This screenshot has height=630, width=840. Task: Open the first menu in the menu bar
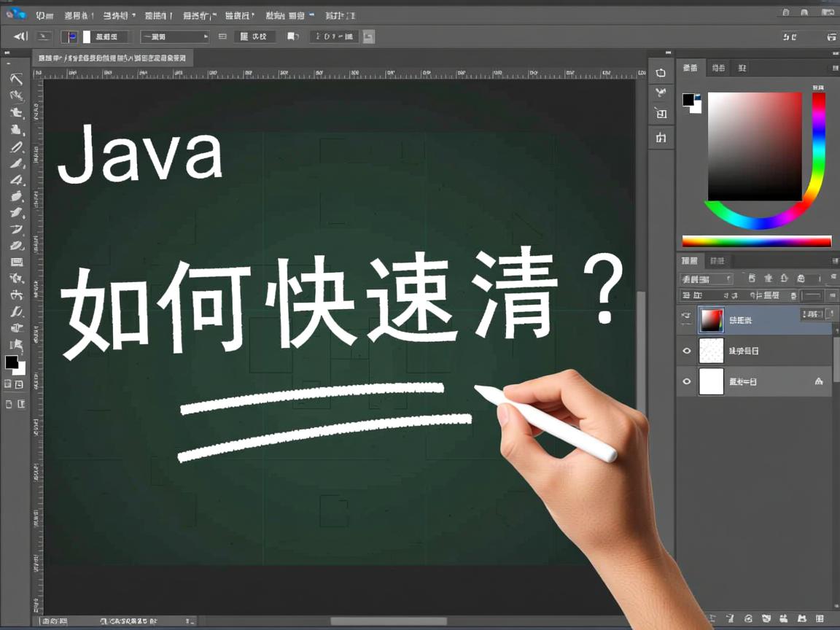click(44, 15)
